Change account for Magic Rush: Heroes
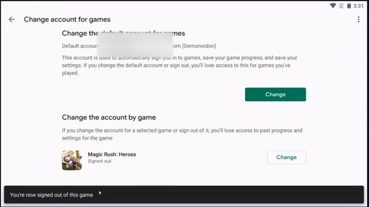The height and width of the screenshot is (207, 369). (287, 157)
